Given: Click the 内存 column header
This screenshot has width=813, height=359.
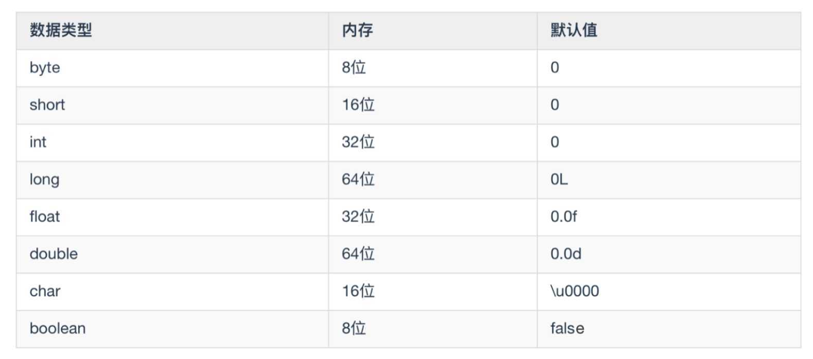Looking at the screenshot, I should pos(357,30).
